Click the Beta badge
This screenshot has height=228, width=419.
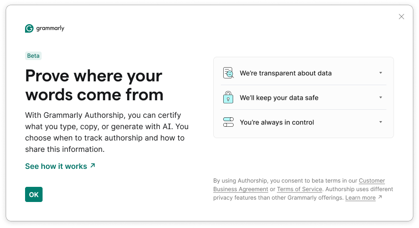coord(33,56)
